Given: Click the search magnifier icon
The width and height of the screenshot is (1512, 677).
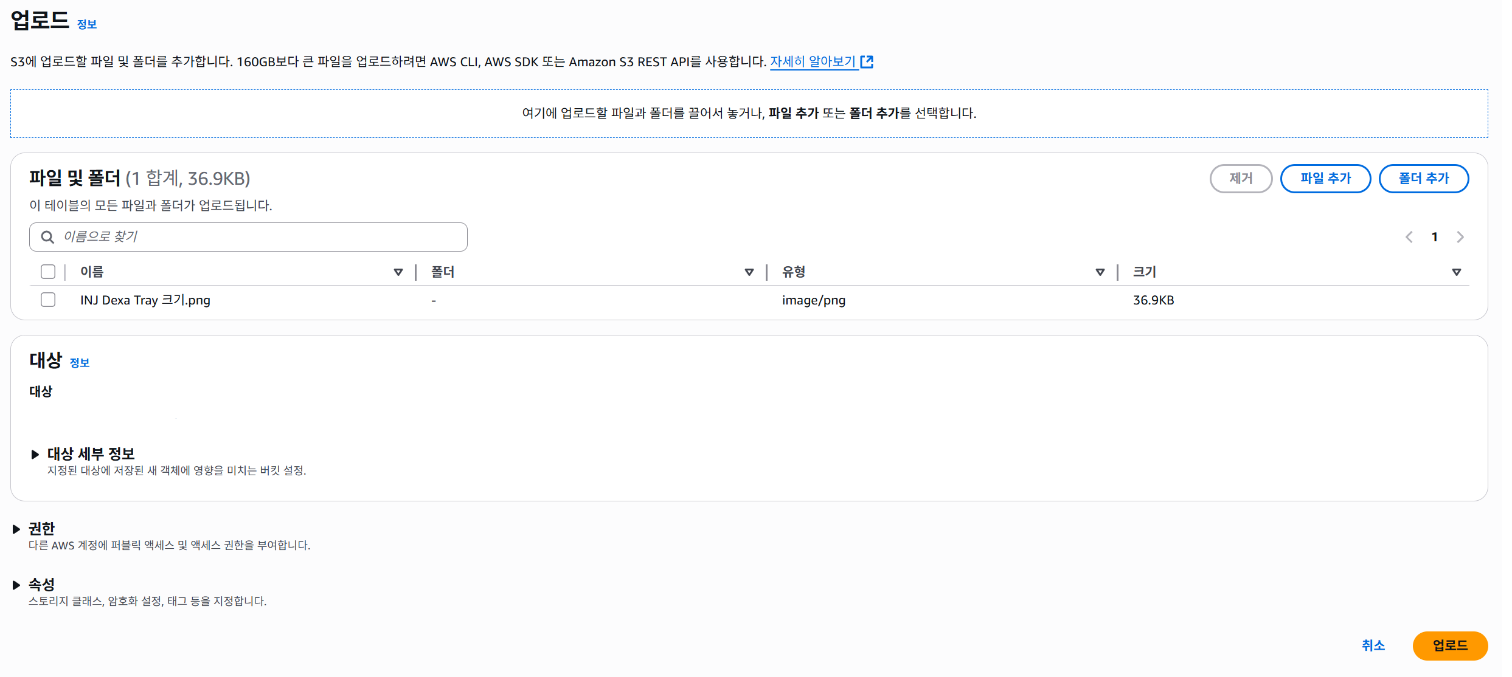Looking at the screenshot, I should (47, 237).
